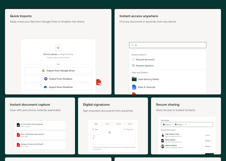Click the Request document icon
The image size is (226, 161).
click(133, 59)
